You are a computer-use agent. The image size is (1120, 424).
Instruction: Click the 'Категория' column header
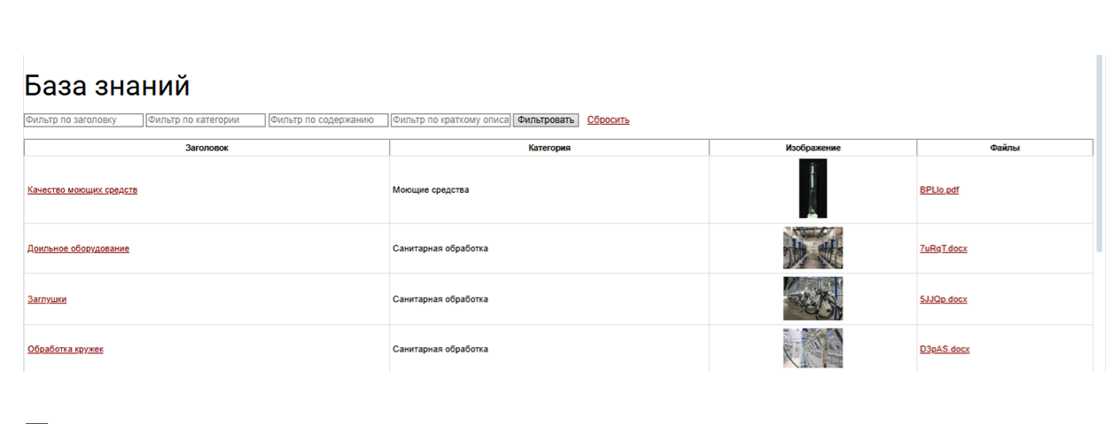[x=549, y=148]
